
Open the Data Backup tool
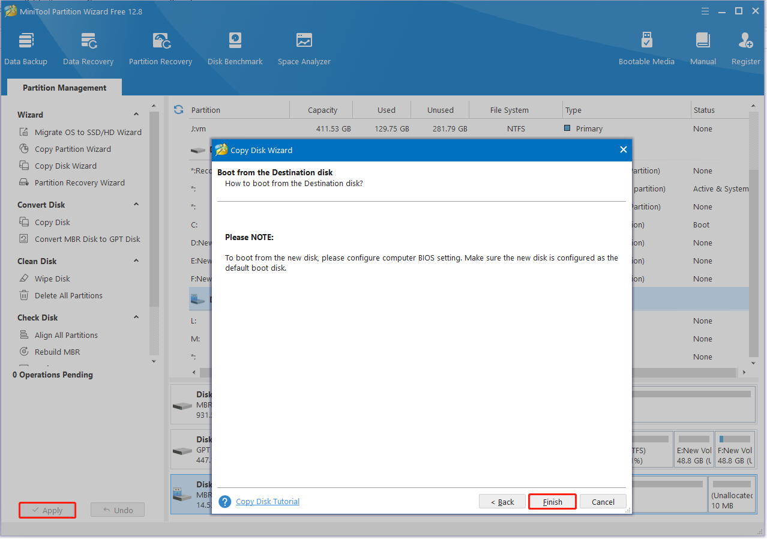coord(26,48)
